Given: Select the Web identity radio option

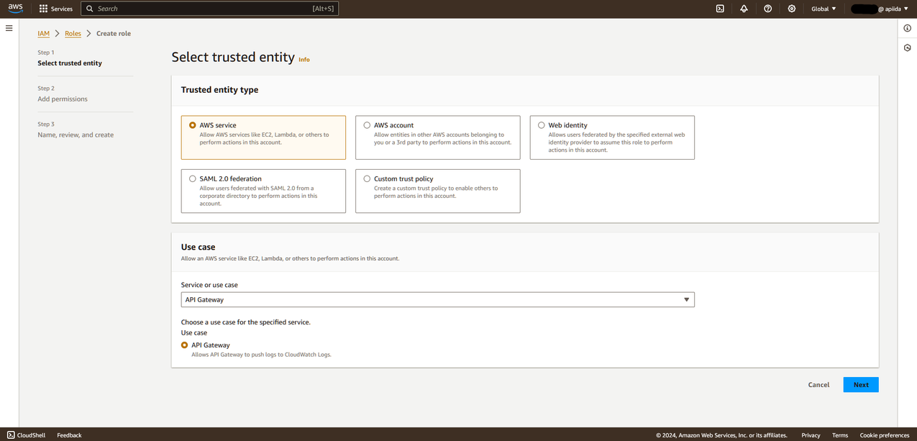Looking at the screenshot, I should click(542, 125).
